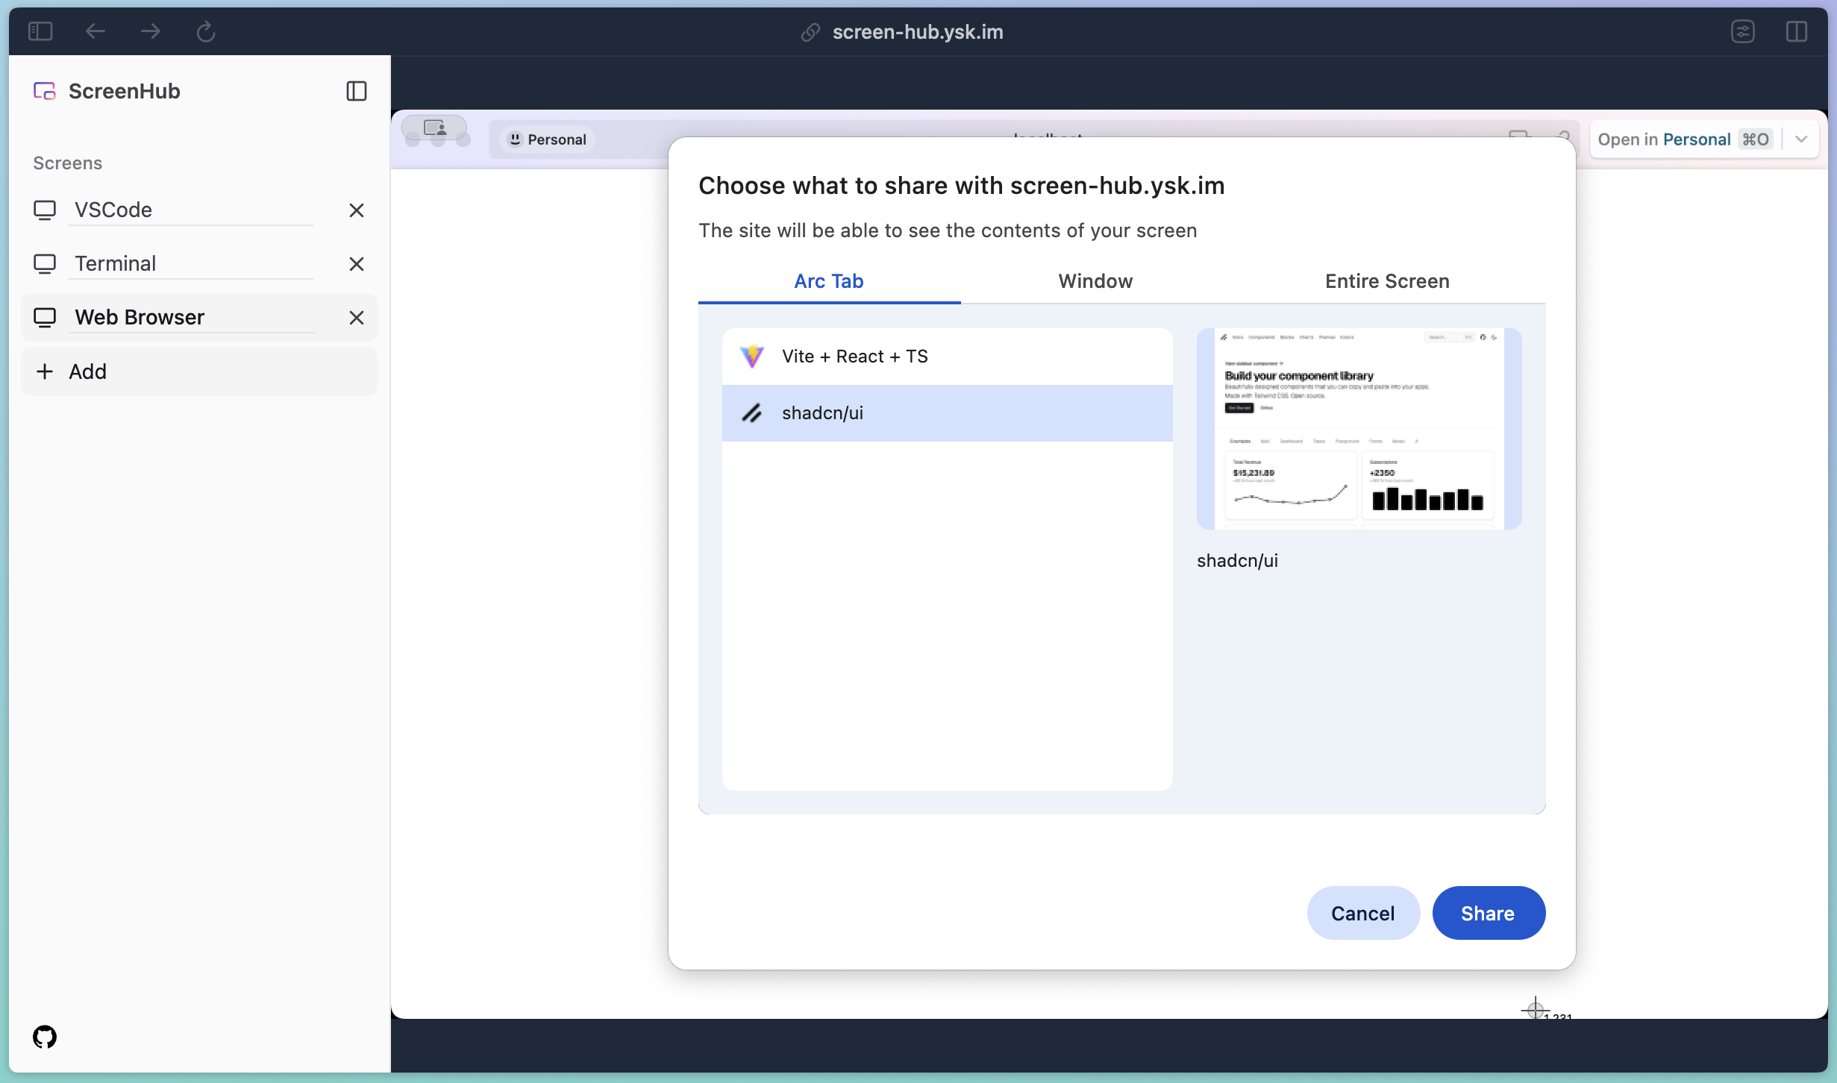
Task: Toggle browser sidebar icon at top-left
Action: pos(40,31)
